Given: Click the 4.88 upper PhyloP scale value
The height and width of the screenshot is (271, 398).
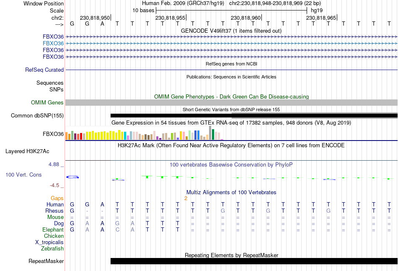Looking at the screenshot, I should (x=54, y=164).
